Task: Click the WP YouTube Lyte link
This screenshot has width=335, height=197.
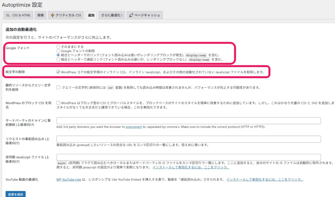Action: [69, 179]
